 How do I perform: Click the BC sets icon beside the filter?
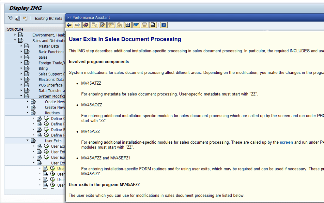click(x=18, y=18)
